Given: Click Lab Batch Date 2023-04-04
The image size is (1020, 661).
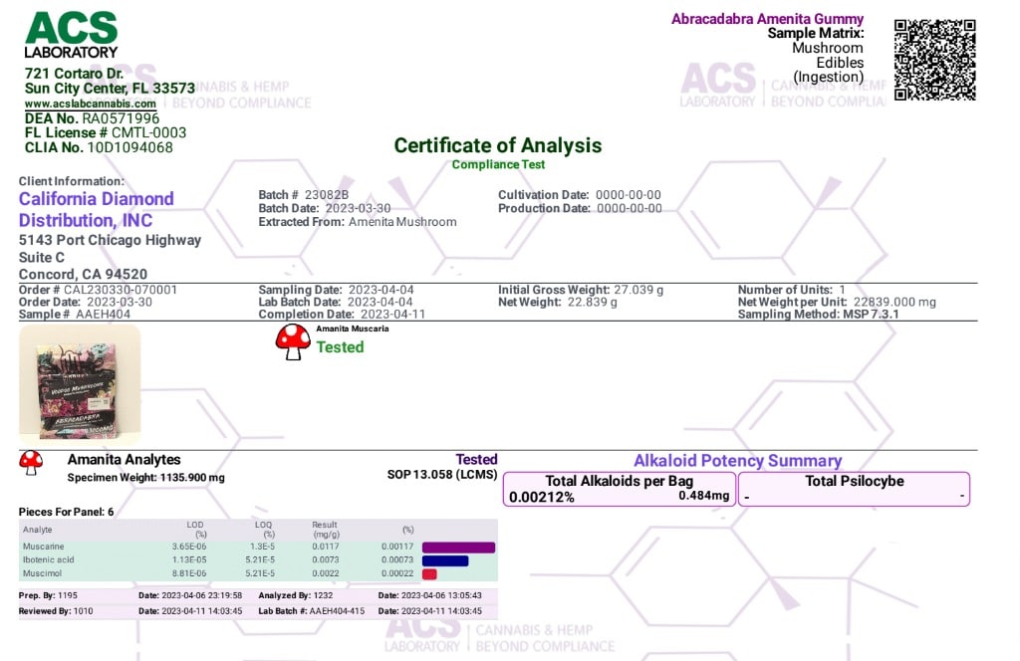Looking at the screenshot, I should pos(335,303).
